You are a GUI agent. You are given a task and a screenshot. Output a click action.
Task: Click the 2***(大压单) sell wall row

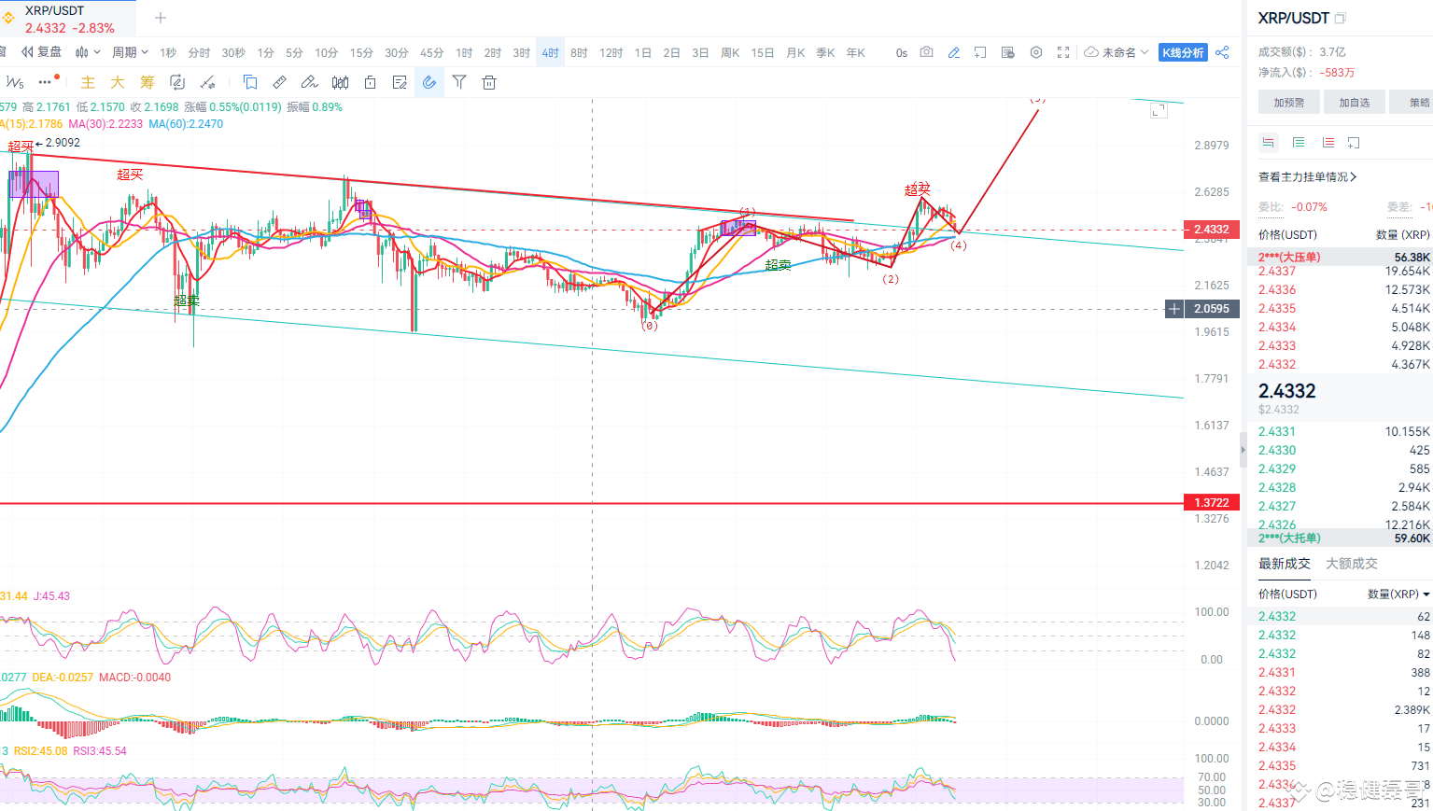pyautogui.click(x=1340, y=257)
